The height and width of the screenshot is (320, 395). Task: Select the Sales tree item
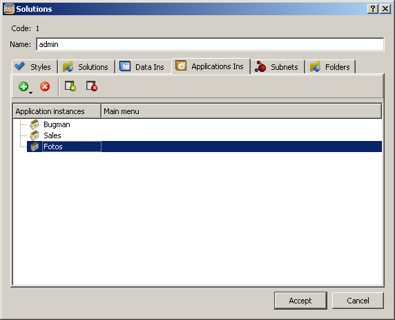[52, 135]
